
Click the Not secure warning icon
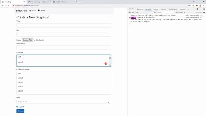(14, 6)
